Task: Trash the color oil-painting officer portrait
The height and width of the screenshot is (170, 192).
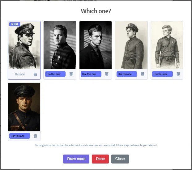Action: coord(35,136)
